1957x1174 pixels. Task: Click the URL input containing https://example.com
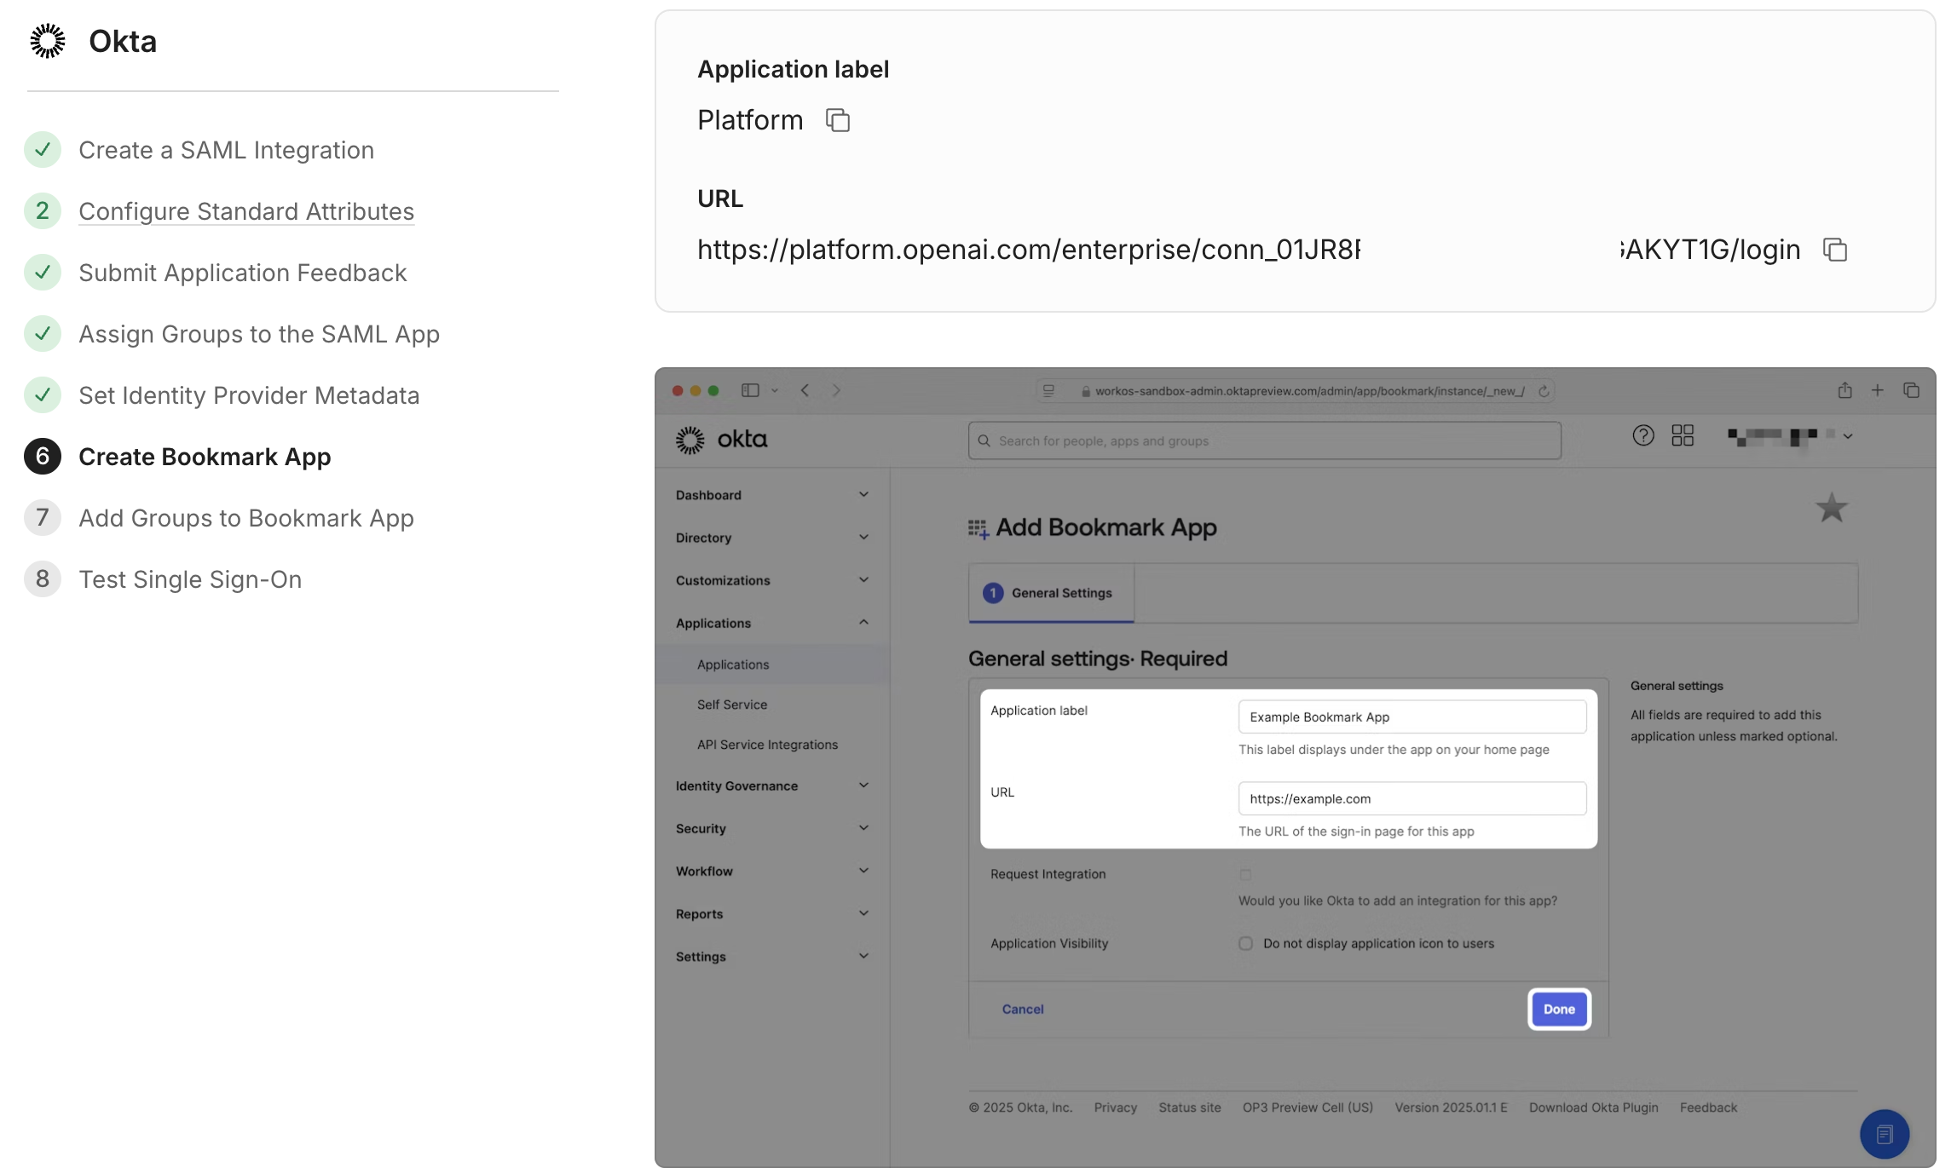1411,798
